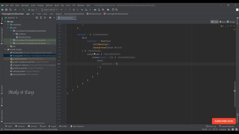The width and height of the screenshot is (239, 134).
Task: Open the Problems tool window
Action: (x=20, y=127)
